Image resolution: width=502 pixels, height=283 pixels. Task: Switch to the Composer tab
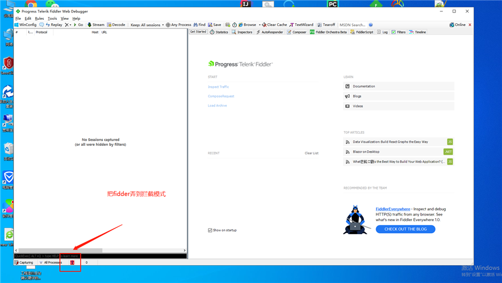tap(297, 32)
